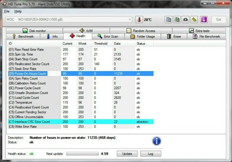
Task: Click the camera screenshot icon
Action: click(x=185, y=19)
